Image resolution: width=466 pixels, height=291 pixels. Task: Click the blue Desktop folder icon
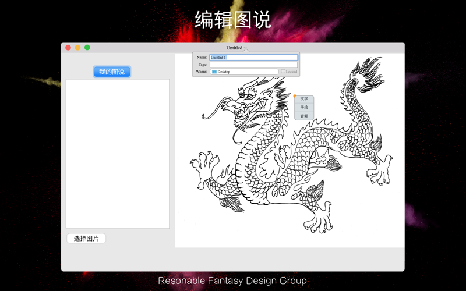[x=214, y=72]
